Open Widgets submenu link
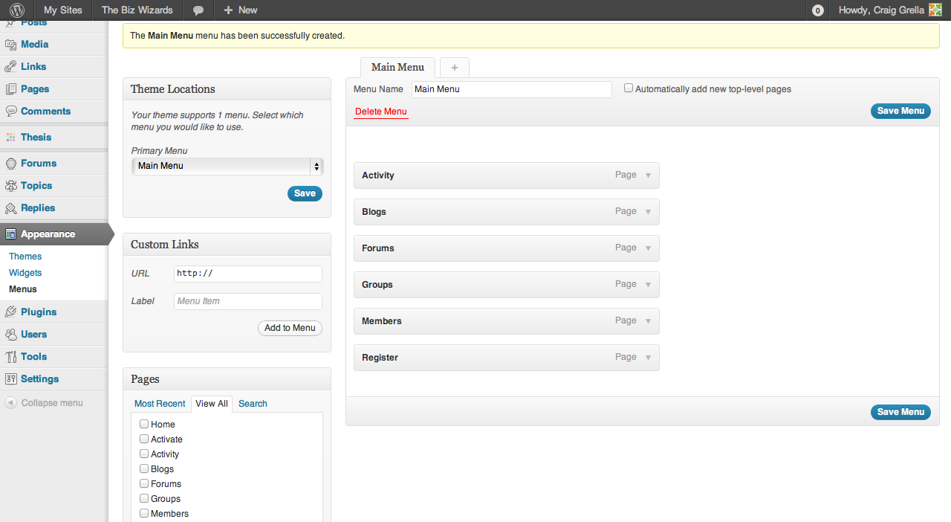This screenshot has width=951, height=522. [25, 273]
